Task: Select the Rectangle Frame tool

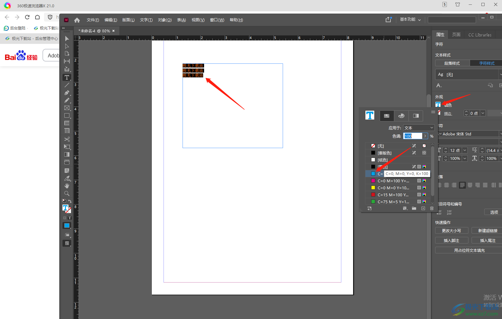Action: pos(67,108)
